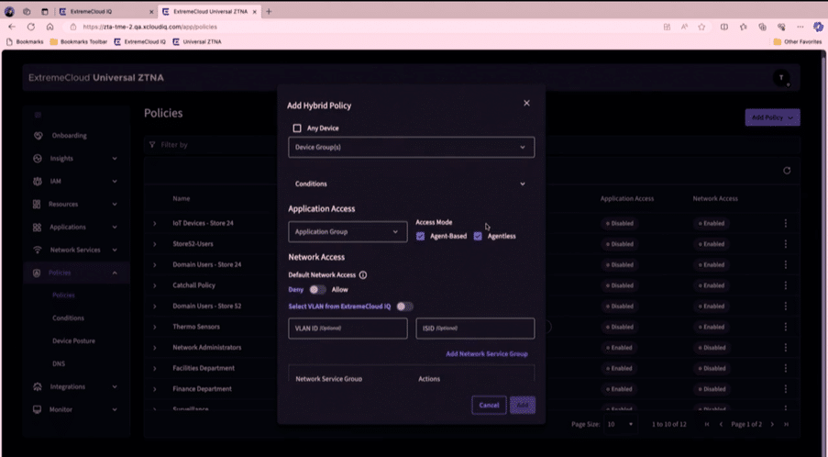Click the Cancel button
The height and width of the screenshot is (457, 828).
click(x=489, y=406)
